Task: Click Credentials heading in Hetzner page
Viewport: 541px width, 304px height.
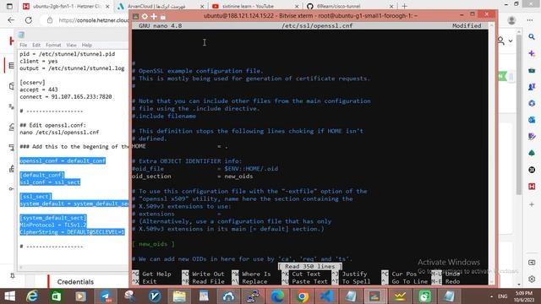Action: point(75,282)
